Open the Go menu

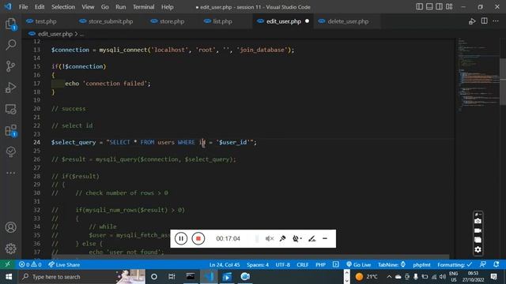click(105, 7)
